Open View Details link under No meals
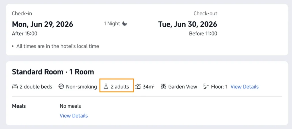Image resolution: width=292 pixels, height=129 pixels. click(74, 116)
